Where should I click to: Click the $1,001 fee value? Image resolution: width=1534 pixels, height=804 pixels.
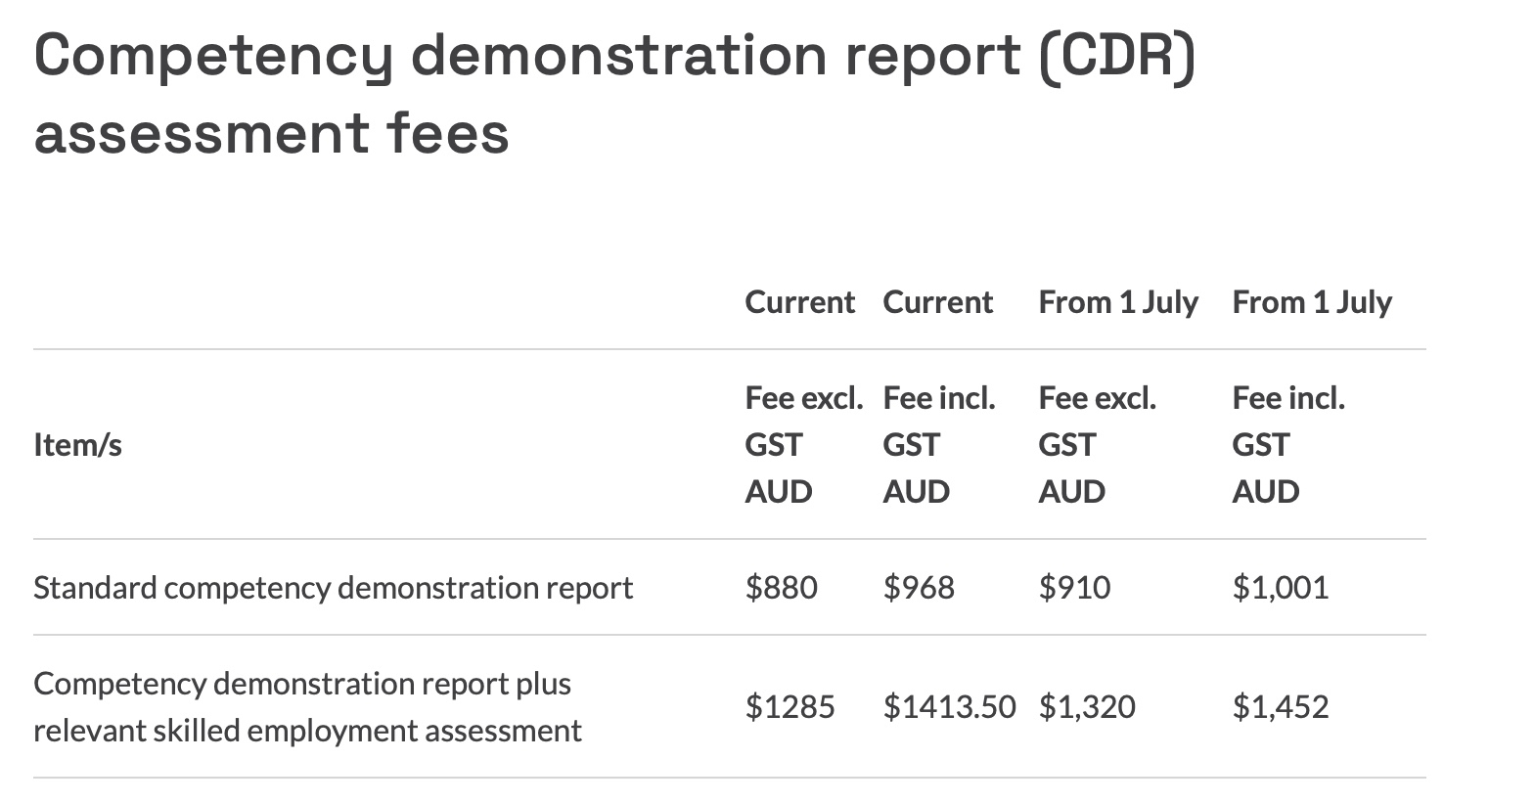point(1280,588)
